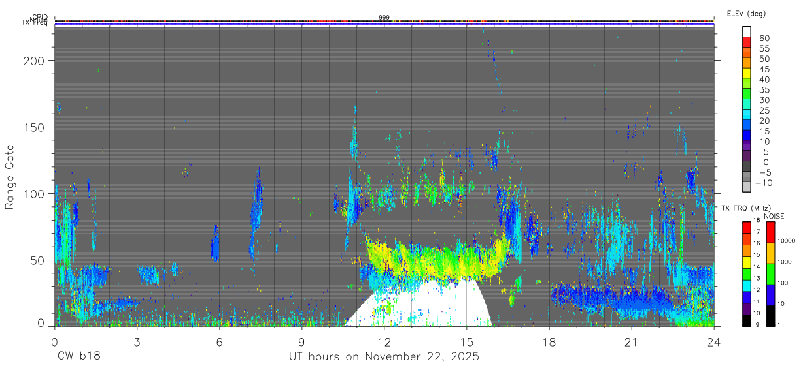This screenshot has height=370, width=803.
Task: Click the red top swatch in NOISE scale
Action: click(x=771, y=232)
